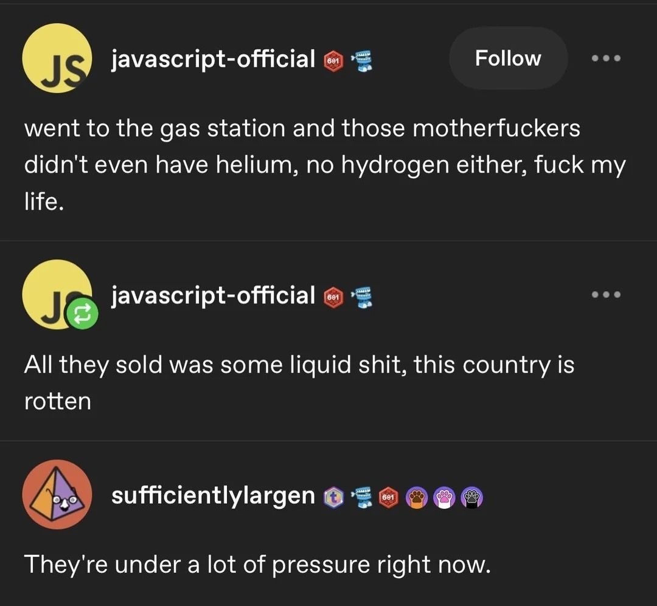Open the meatball menu on the reblogged post

(x=606, y=294)
